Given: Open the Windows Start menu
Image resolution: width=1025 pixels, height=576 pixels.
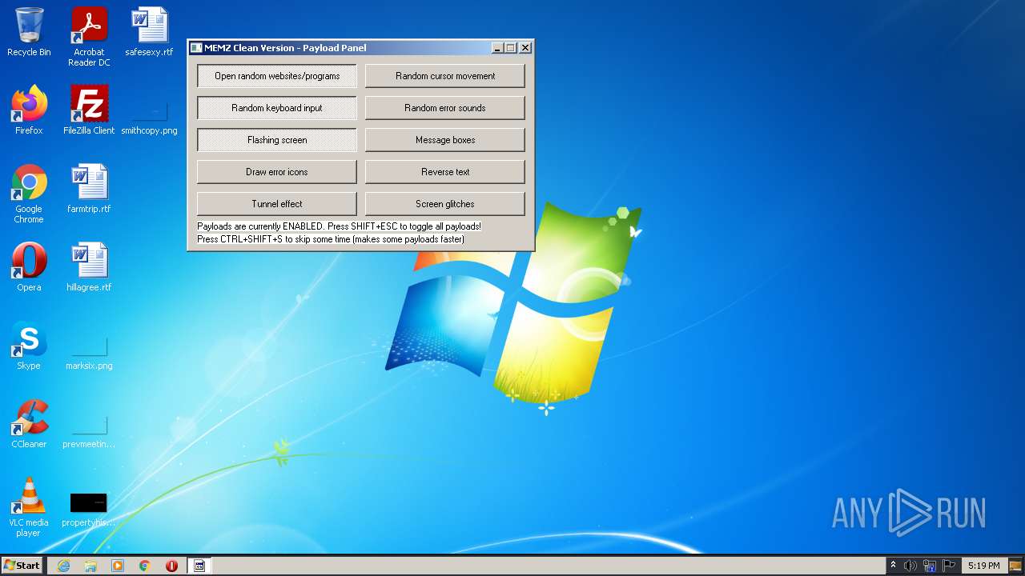Looking at the screenshot, I should 22,566.
